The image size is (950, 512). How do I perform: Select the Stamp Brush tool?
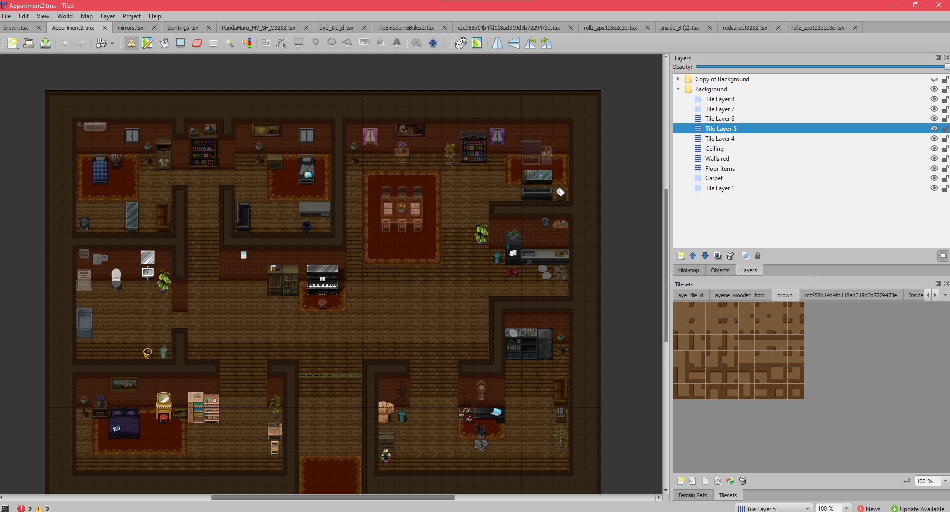[x=131, y=43]
